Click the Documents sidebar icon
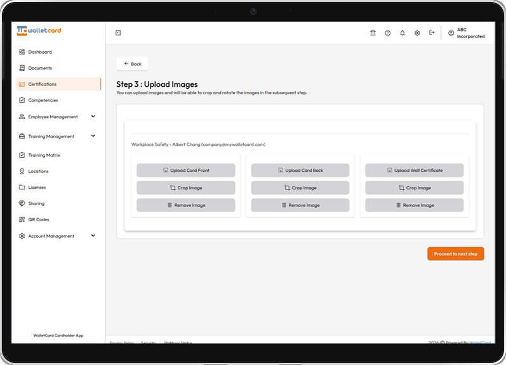The image size is (506, 365). pos(22,68)
